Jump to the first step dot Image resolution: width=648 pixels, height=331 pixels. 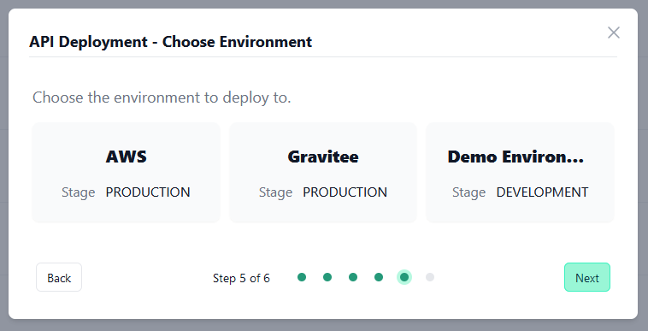click(302, 277)
